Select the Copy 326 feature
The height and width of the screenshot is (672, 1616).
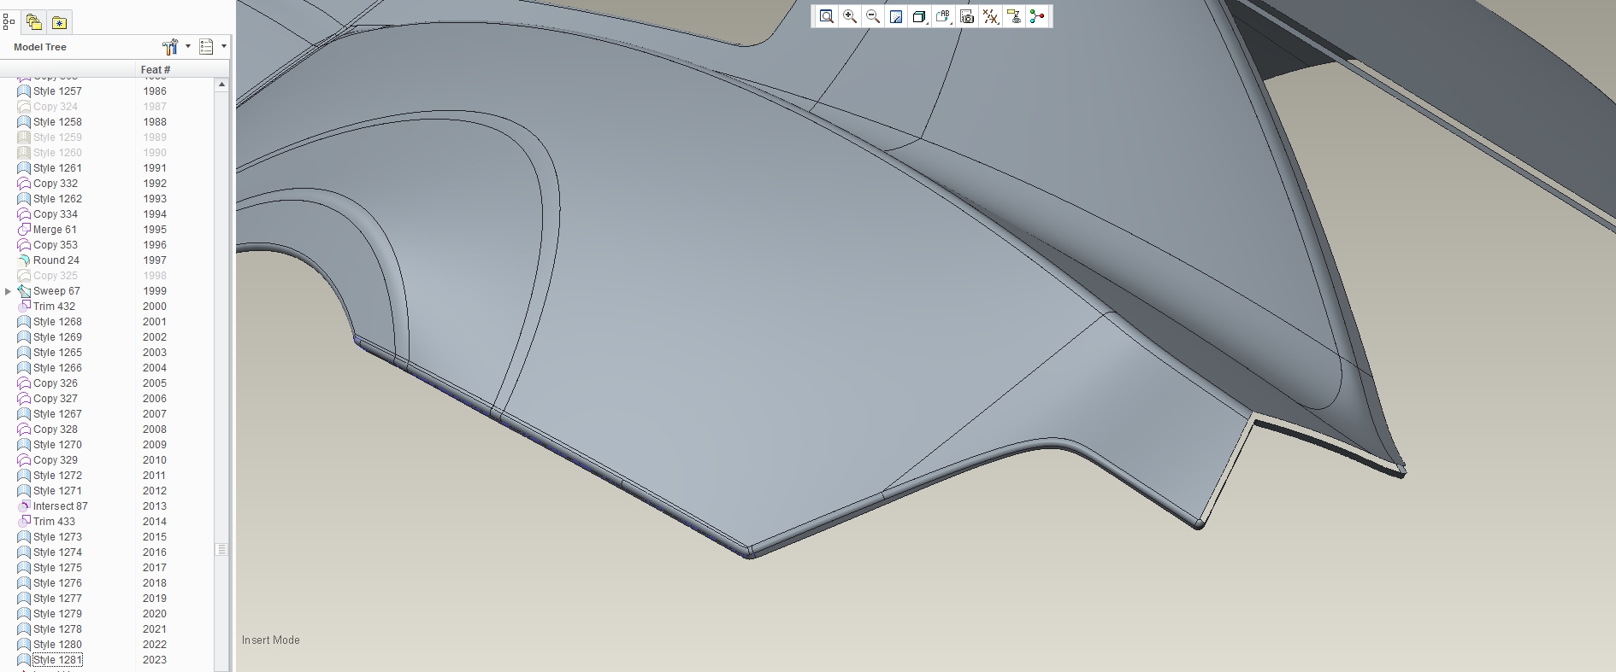pos(56,383)
